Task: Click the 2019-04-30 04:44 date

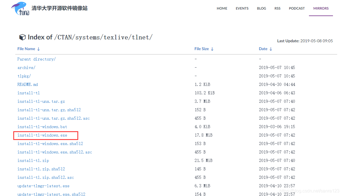Action: 277,84
